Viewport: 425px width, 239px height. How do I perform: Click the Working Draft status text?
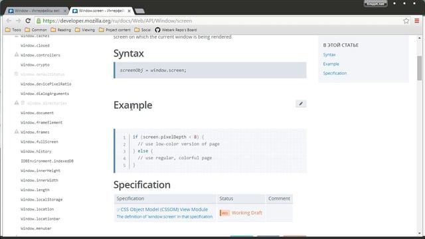coord(246,213)
